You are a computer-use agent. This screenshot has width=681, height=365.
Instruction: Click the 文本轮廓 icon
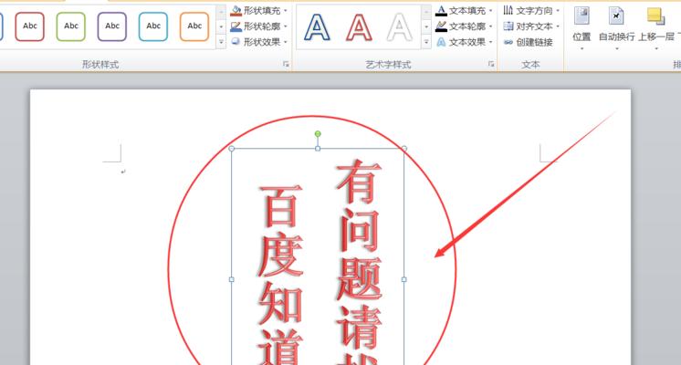(441, 26)
